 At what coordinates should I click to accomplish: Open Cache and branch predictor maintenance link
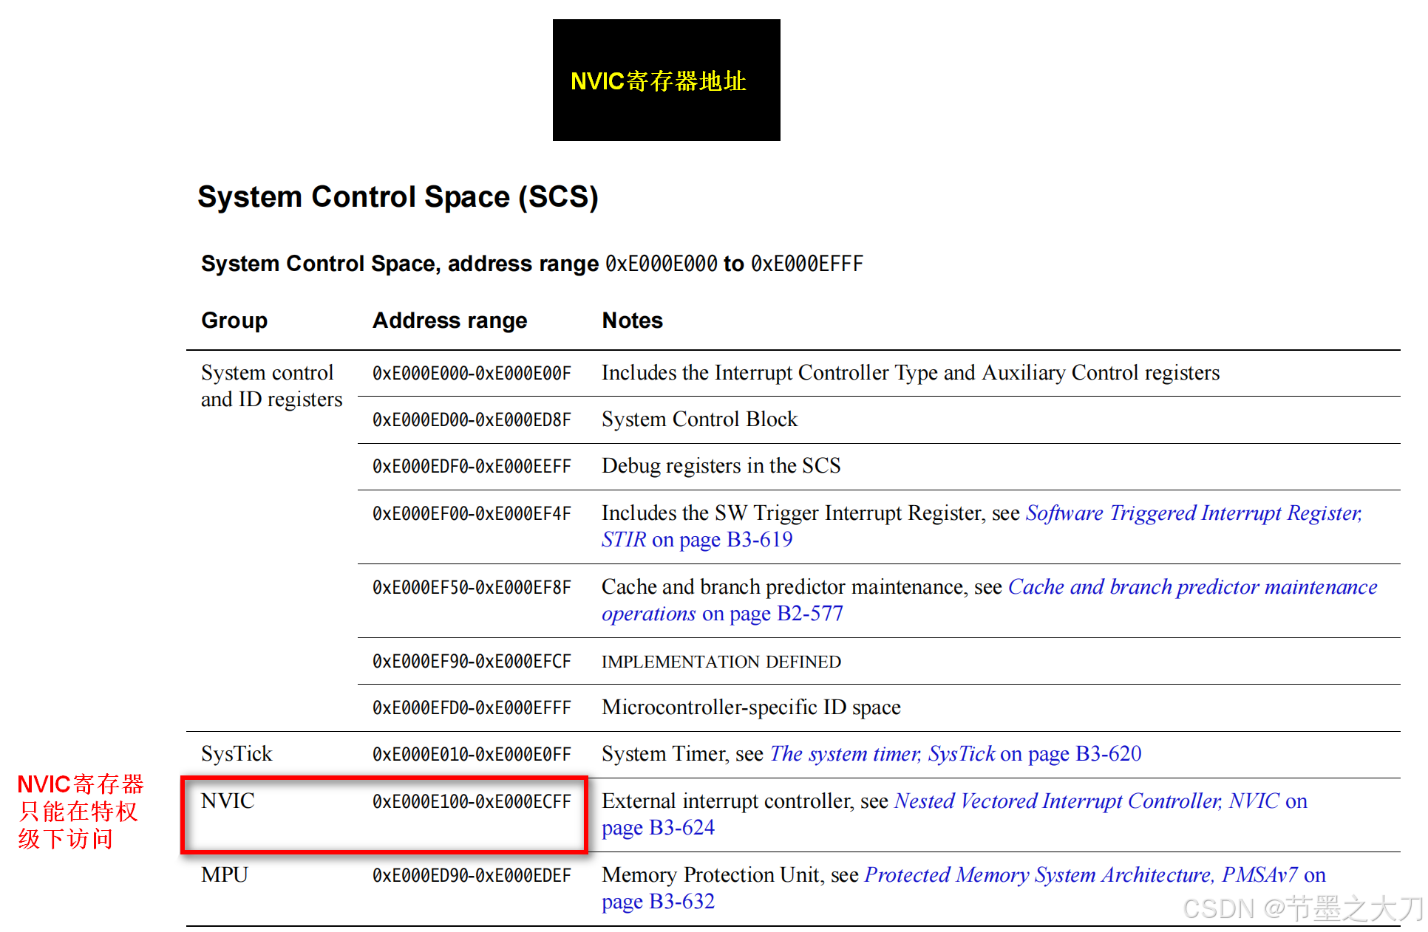(x=1191, y=586)
